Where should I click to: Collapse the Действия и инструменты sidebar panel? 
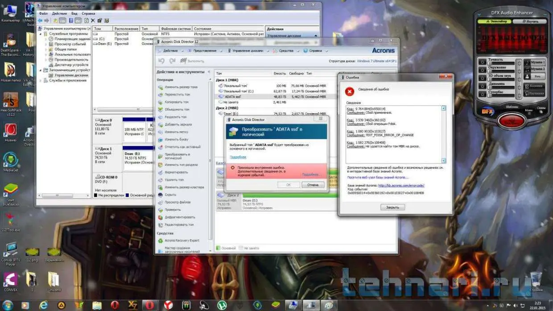point(209,72)
